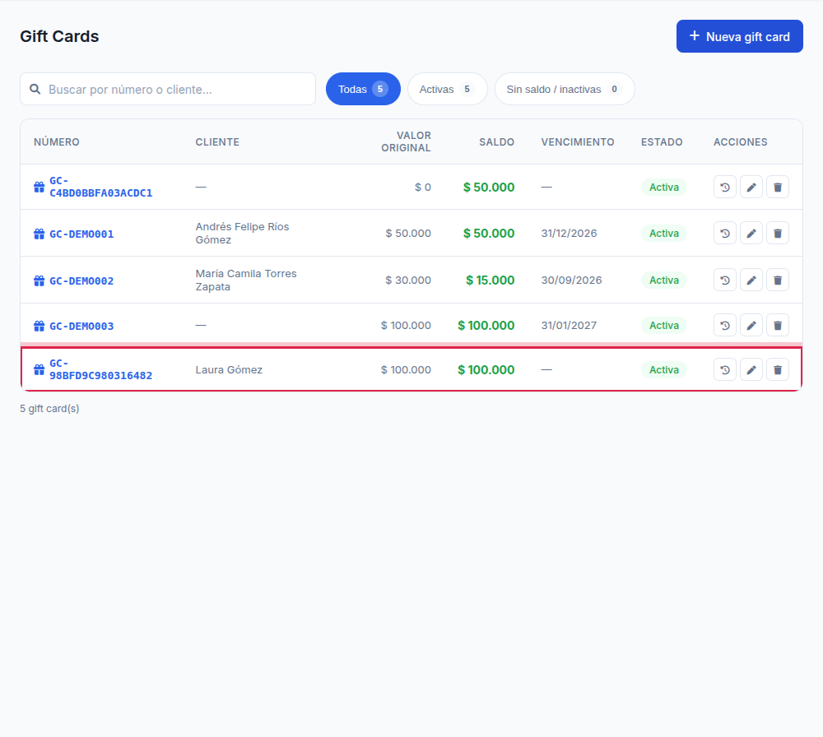
Task: Click pencil icon on GC-DEMO002 row
Action: (751, 280)
